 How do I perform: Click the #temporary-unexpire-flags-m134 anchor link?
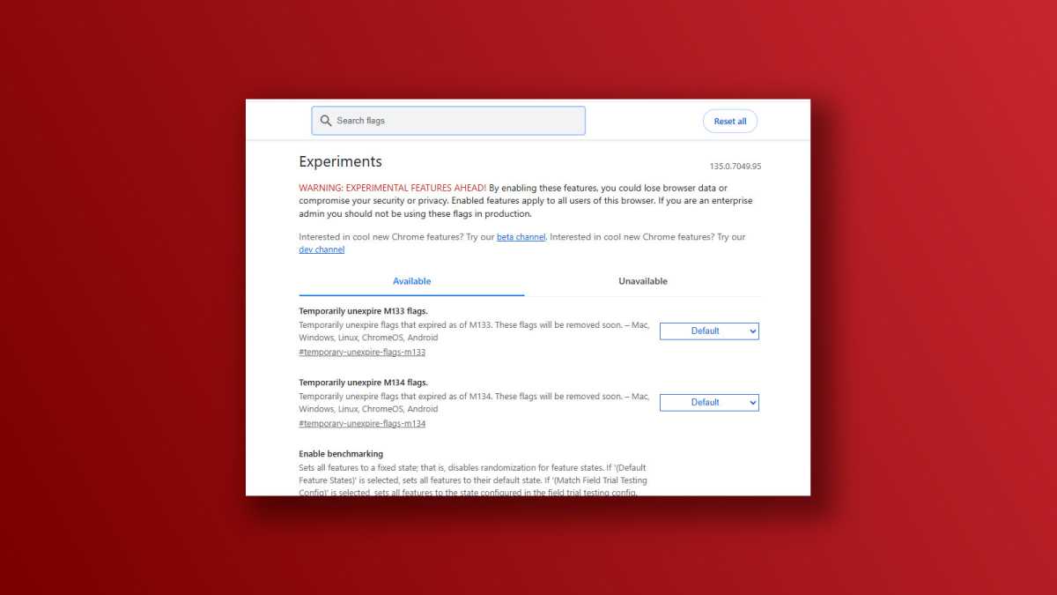[362, 423]
